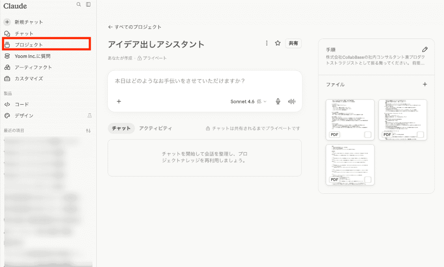The image size is (444, 267).
Task: Click the microphone dictation icon
Action: click(278, 102)
